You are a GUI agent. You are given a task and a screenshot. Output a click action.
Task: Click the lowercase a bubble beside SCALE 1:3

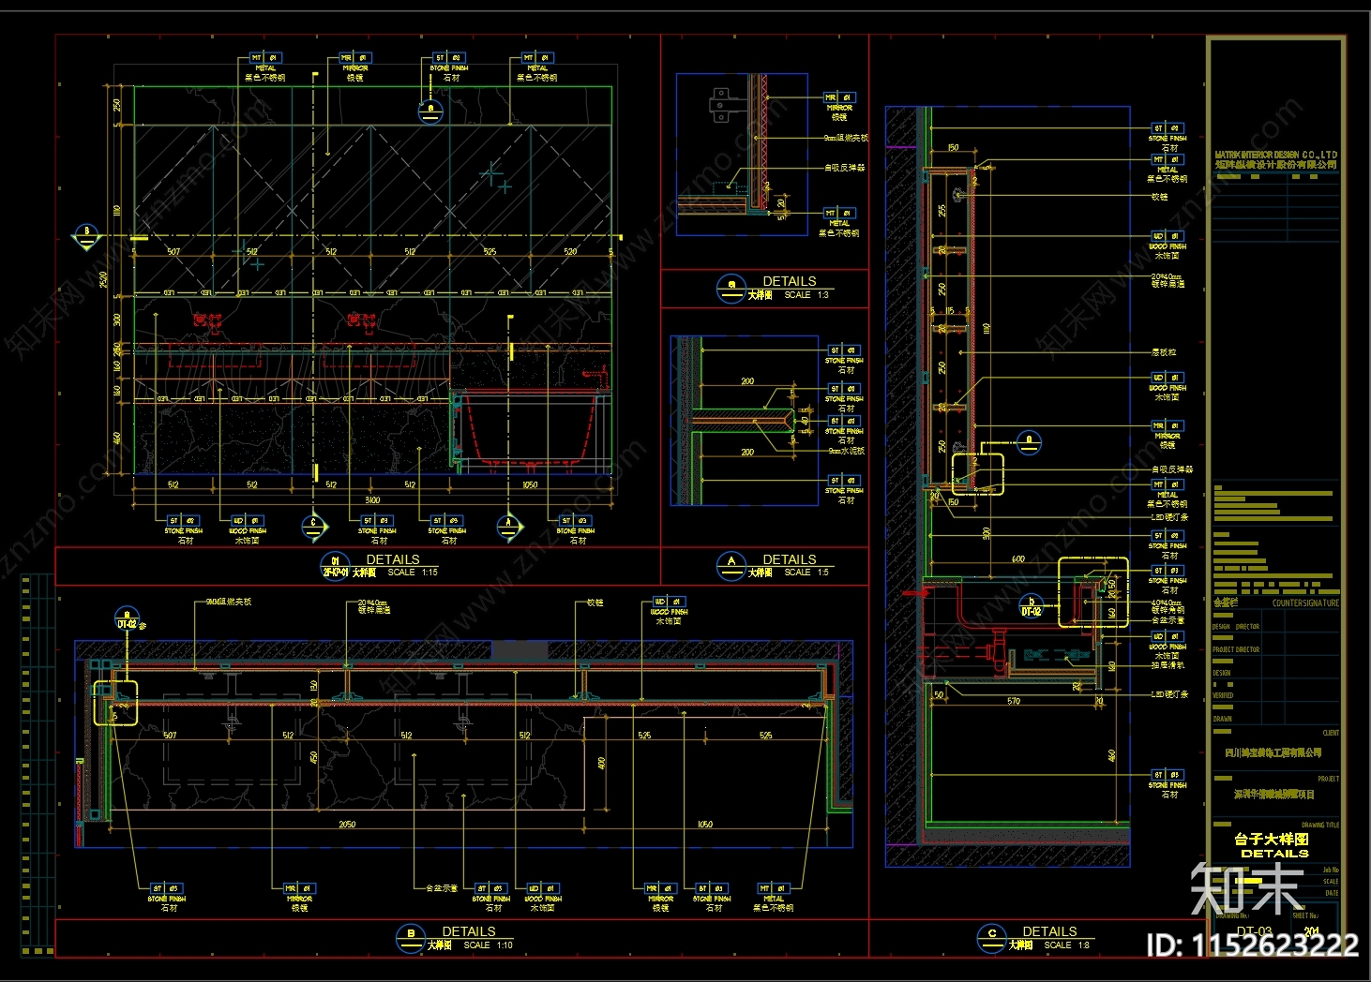click(x=731, y=289)
